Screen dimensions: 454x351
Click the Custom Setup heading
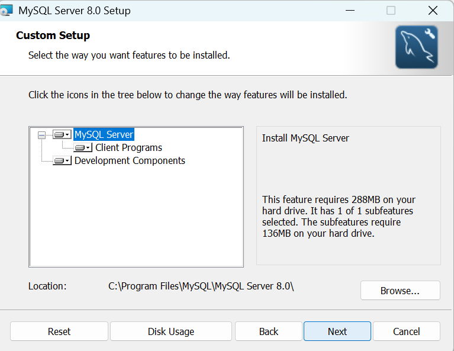[x=53, y=36]
